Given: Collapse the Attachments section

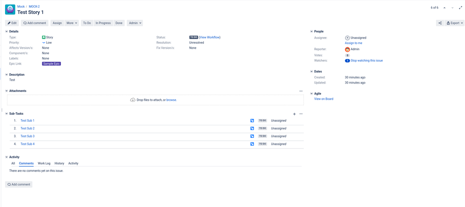Looking at the screenshot, I should [7, 91].
